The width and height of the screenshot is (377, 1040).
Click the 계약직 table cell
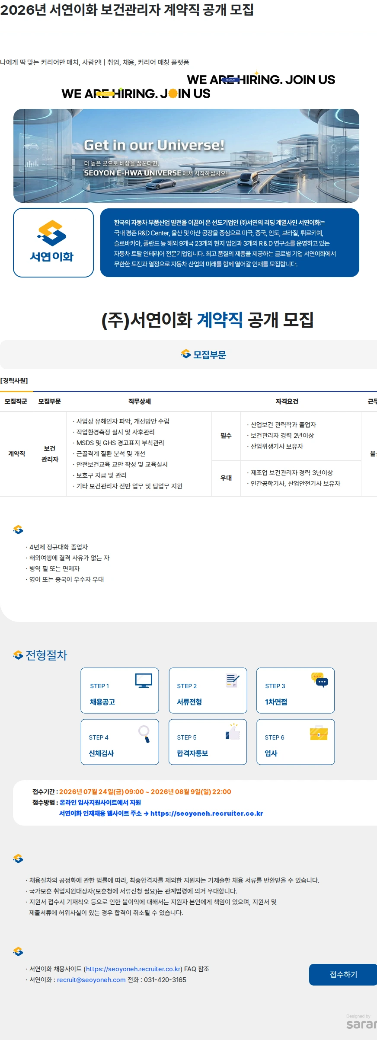coord(16,453)
